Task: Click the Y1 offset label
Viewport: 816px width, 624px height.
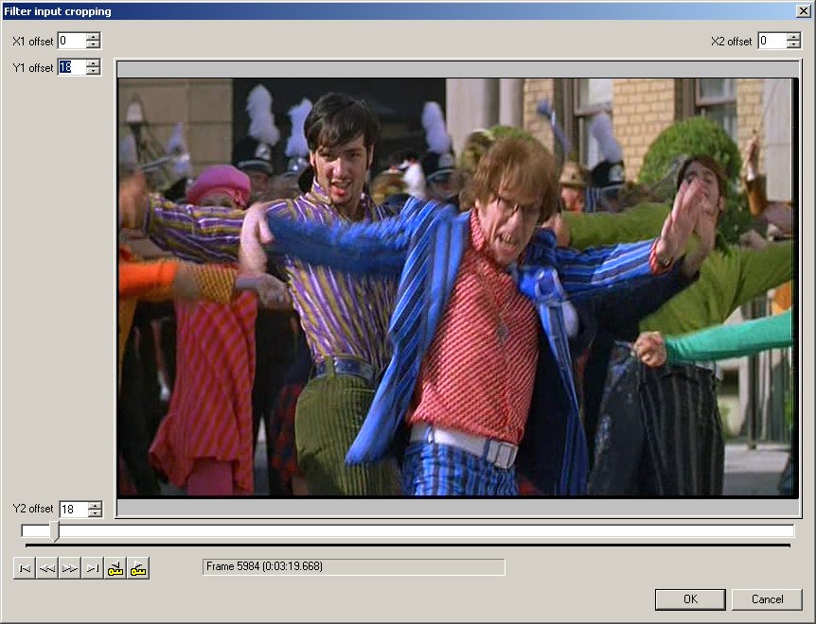Action: pos(33,67)
